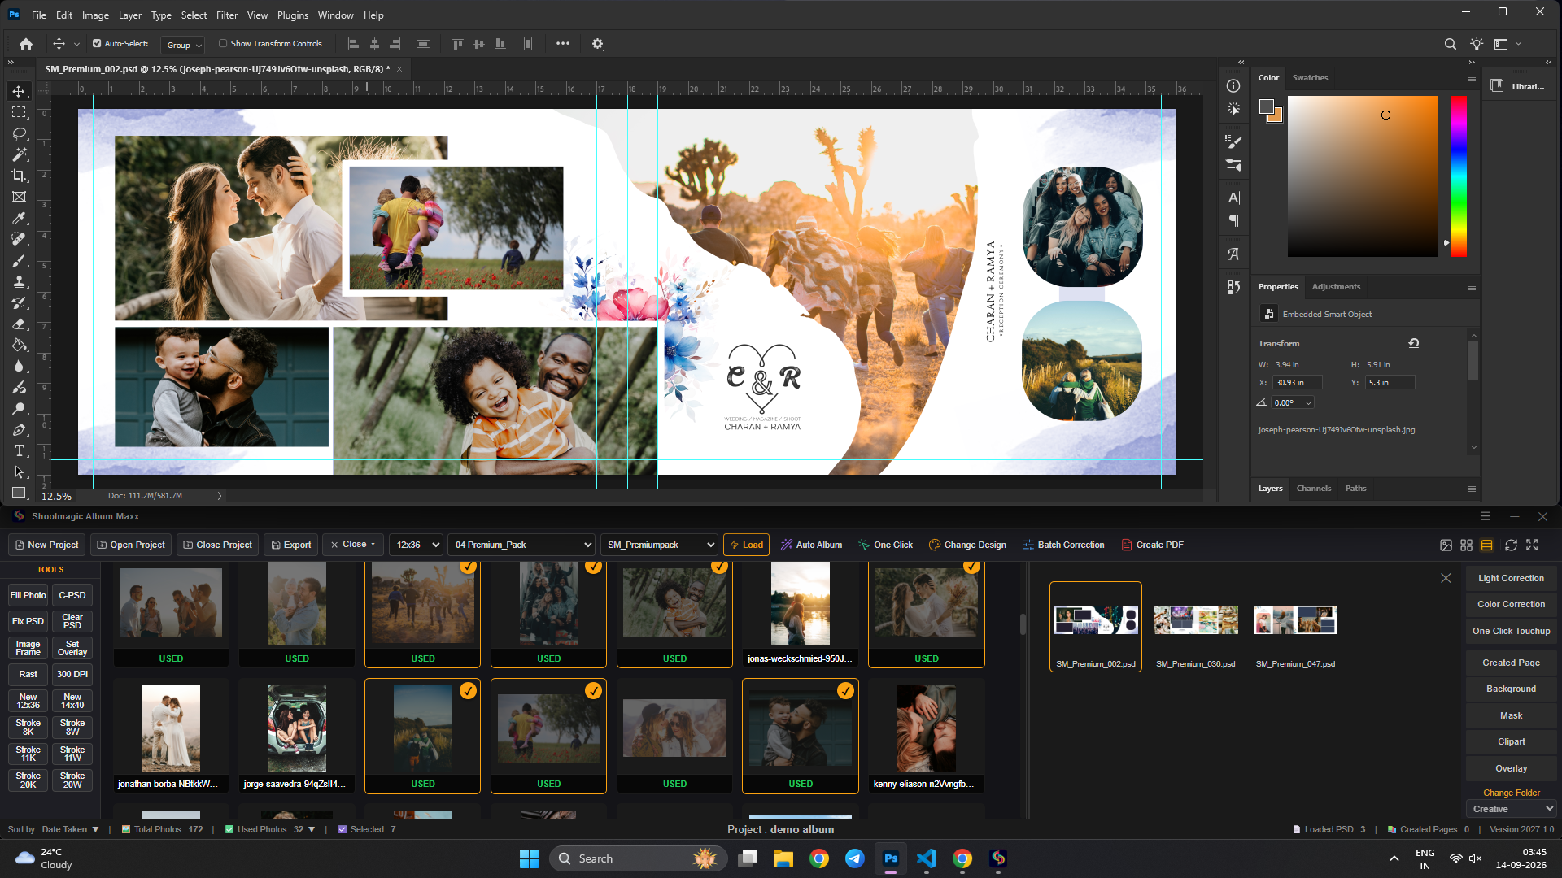Click the Create PDF button

1152,545
